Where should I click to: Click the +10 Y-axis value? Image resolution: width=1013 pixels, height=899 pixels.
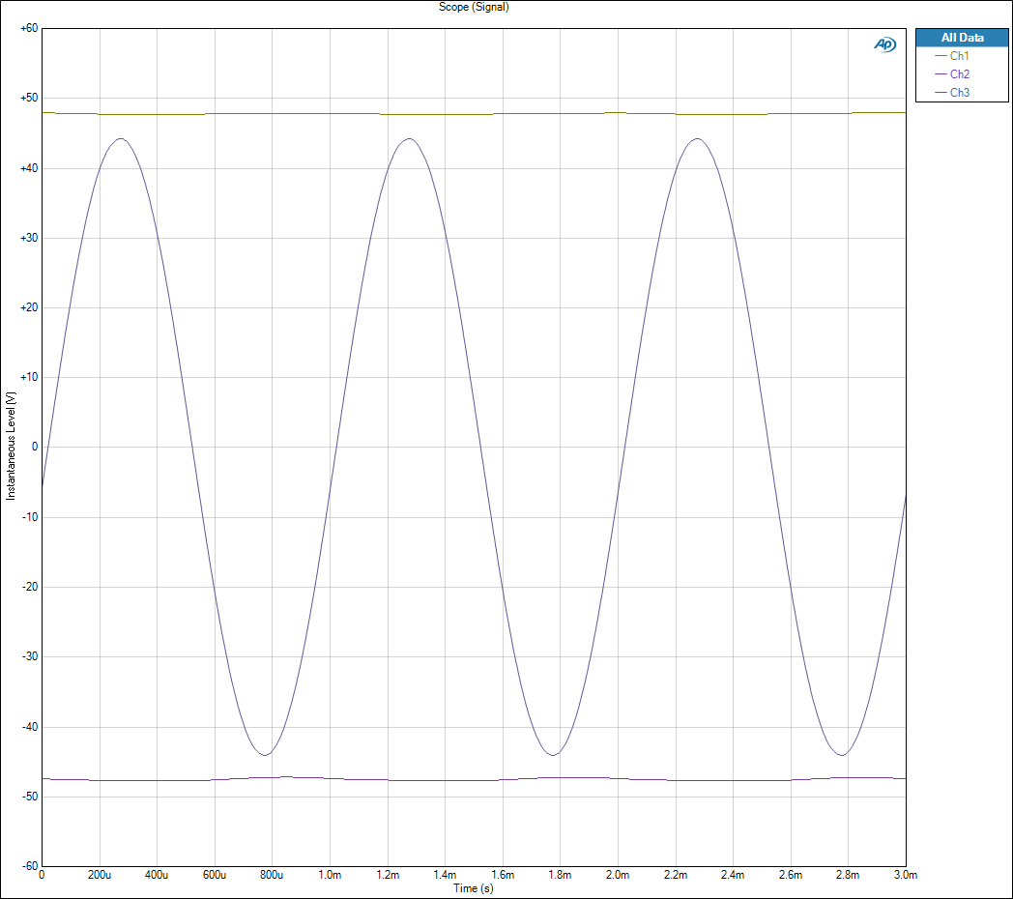pos(29,377)
